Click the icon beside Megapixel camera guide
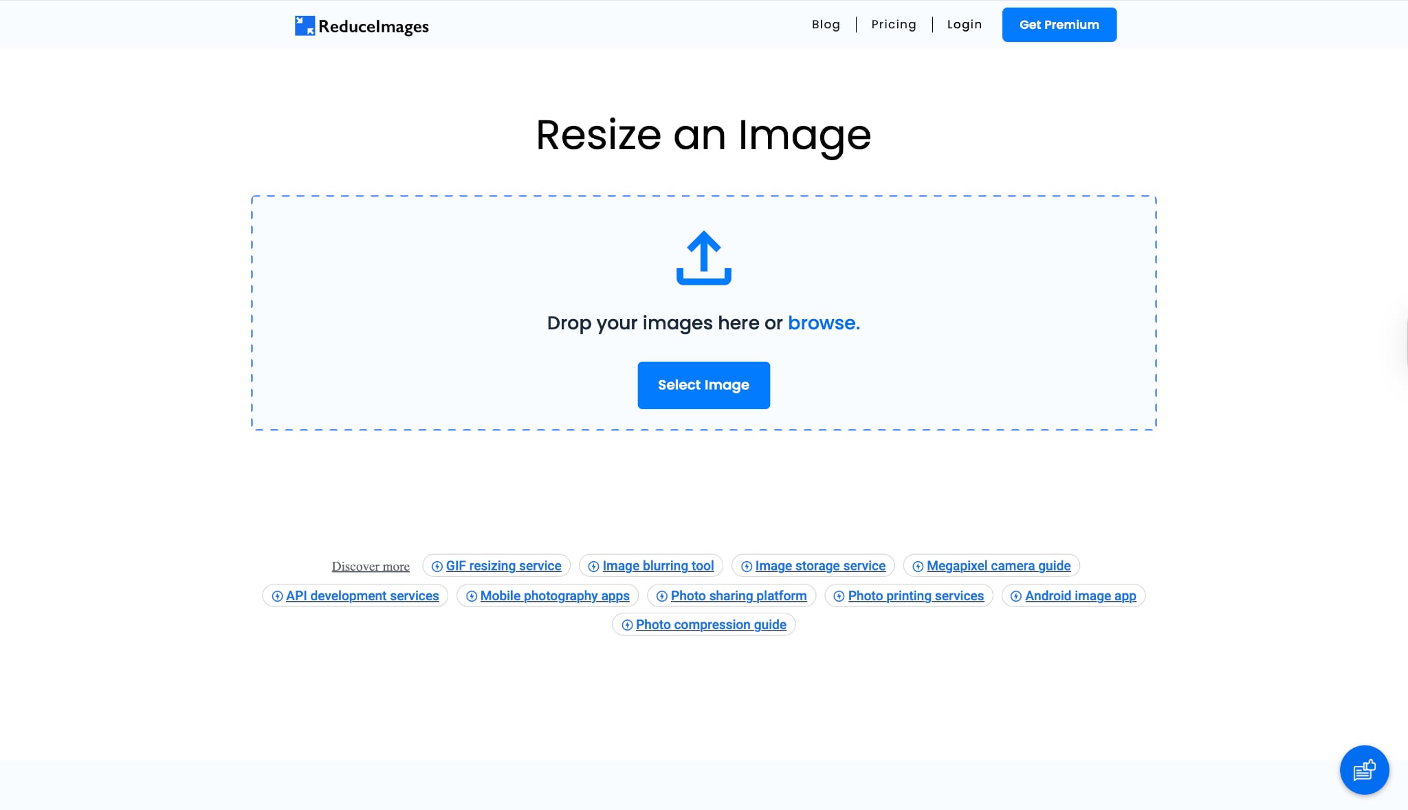The height and width of the screenshot is (810, 1408). tap(918, 566)
